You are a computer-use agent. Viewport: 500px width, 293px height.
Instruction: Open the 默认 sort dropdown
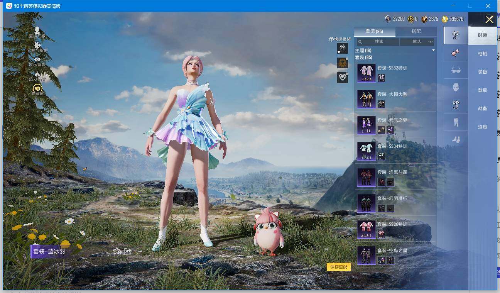pos(417,42)
